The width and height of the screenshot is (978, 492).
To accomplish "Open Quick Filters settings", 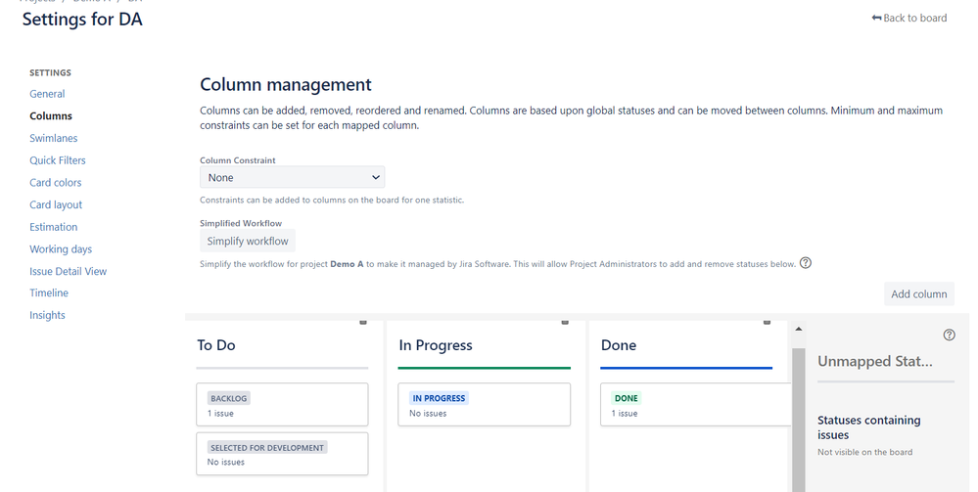I will (58, 160).
